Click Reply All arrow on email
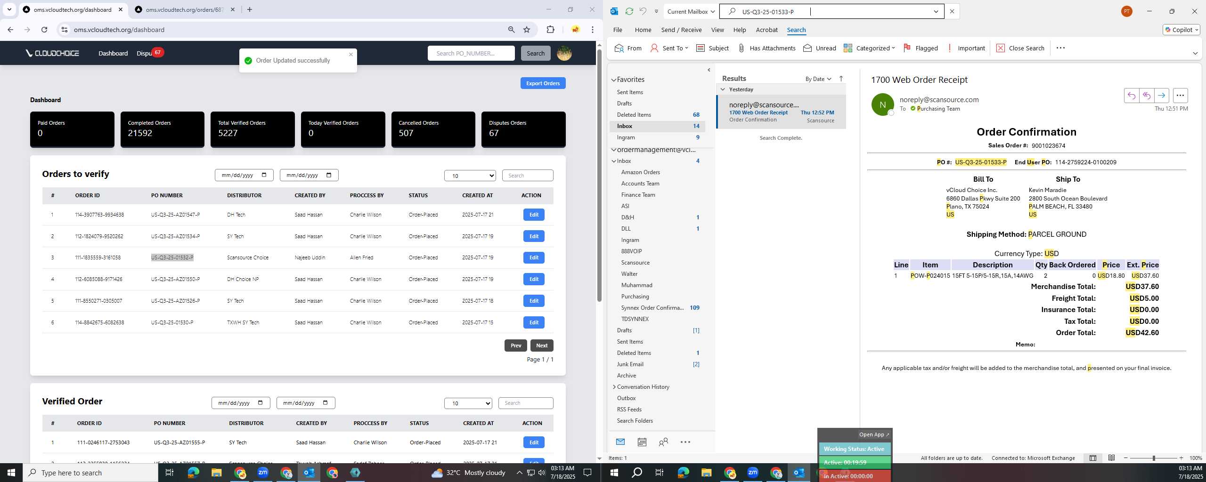The height and width of the screenshot is (482, 1206). pos(1146,96)
